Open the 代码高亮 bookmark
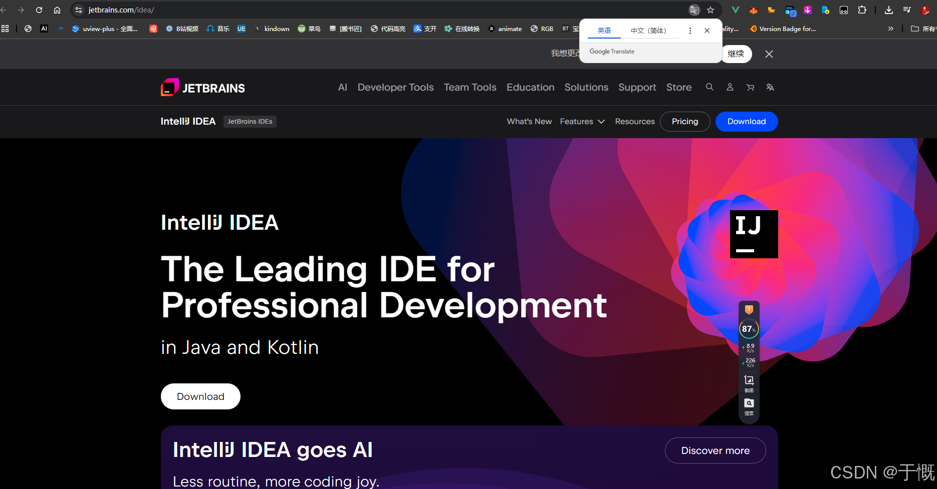The image size is (937, 489). pyautogui.click(x=388, y=29)
